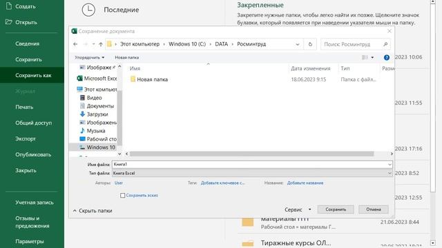Select Загрузки in the navigation tree

tap(94, 114)
